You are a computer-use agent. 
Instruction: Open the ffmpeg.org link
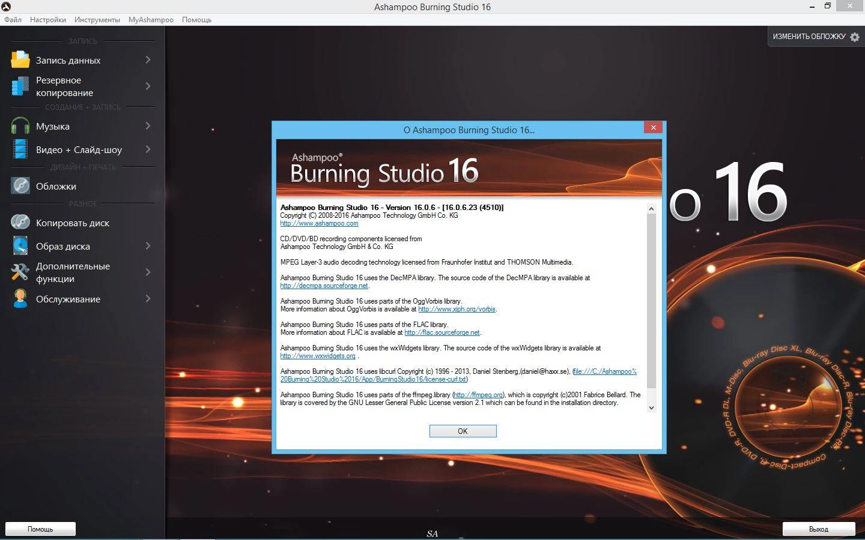coord(478,395)
